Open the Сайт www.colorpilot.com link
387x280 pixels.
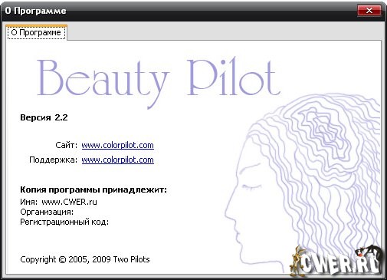click(117, 145)
